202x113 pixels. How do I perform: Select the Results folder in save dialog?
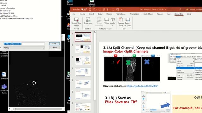click(x=3, y=6)
